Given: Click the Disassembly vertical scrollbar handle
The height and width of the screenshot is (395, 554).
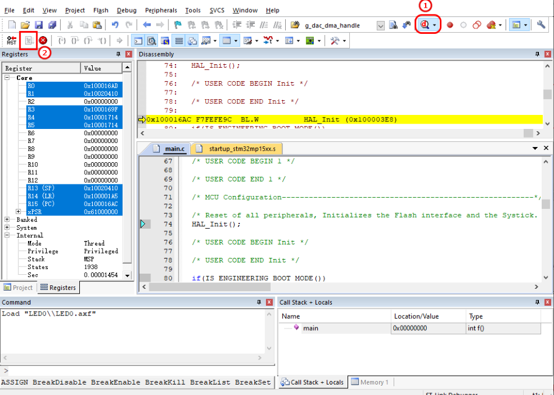Looking at the screenshot, I should [x=547, y=94].
